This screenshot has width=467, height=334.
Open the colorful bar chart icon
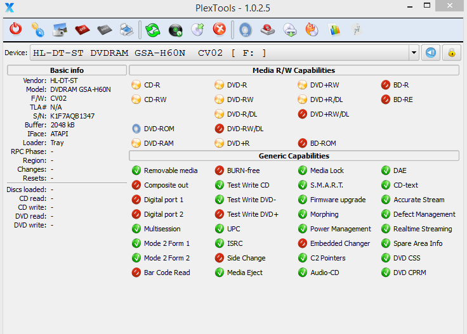(334, 29)
